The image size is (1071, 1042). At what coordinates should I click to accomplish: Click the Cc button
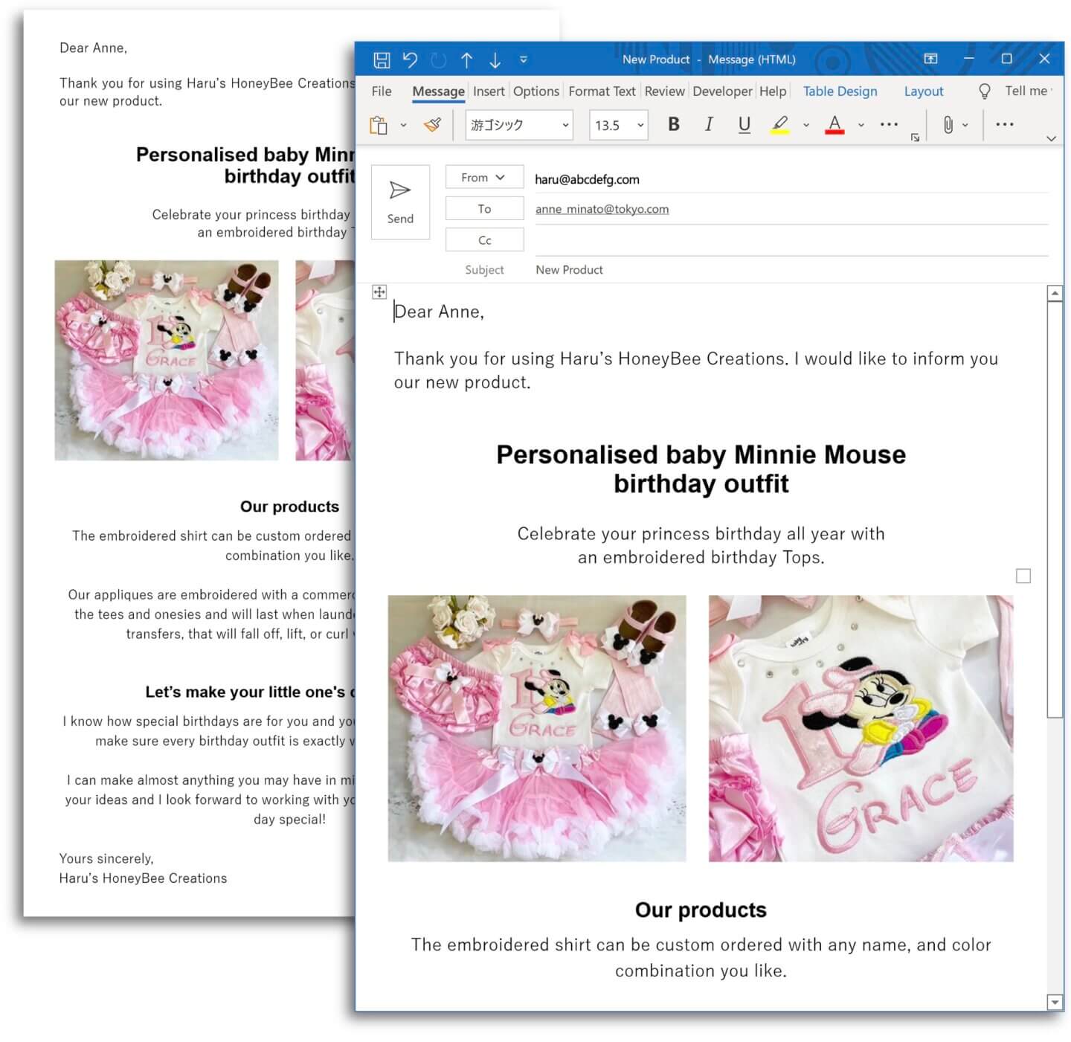(484, 239)
